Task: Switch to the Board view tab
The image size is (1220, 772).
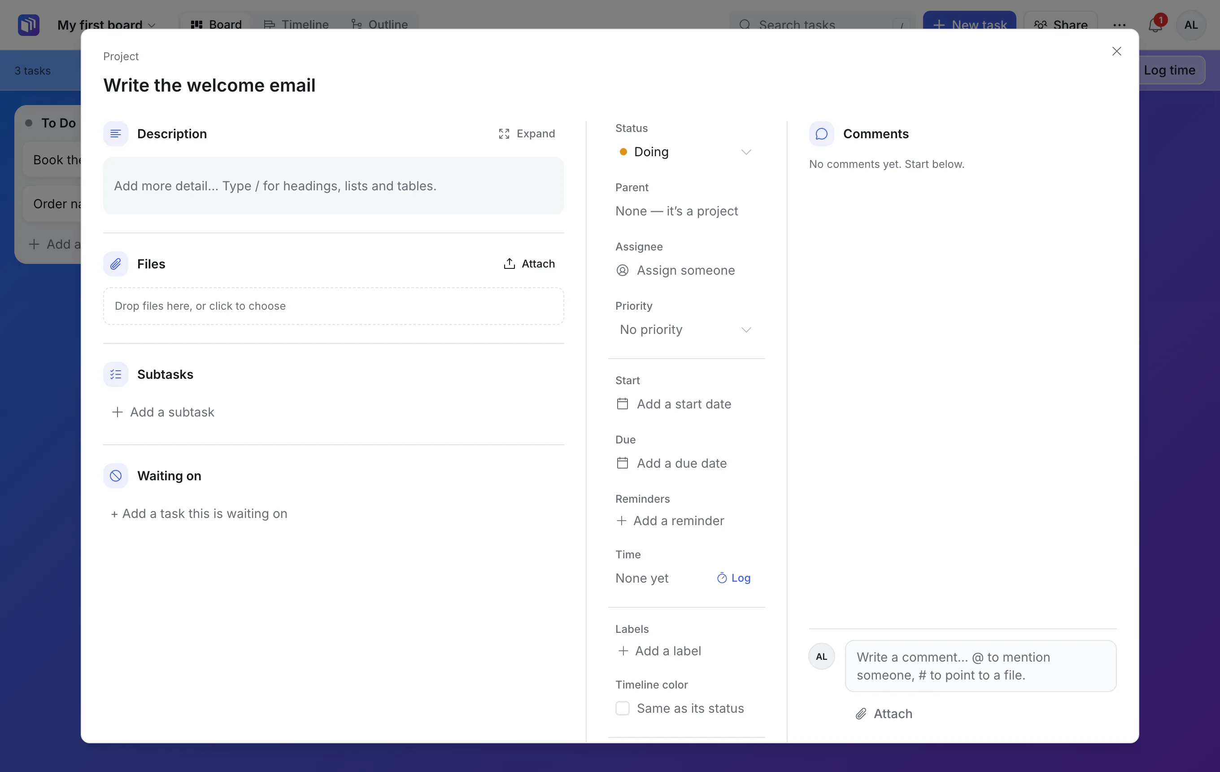Action: (x=216, y=24)
